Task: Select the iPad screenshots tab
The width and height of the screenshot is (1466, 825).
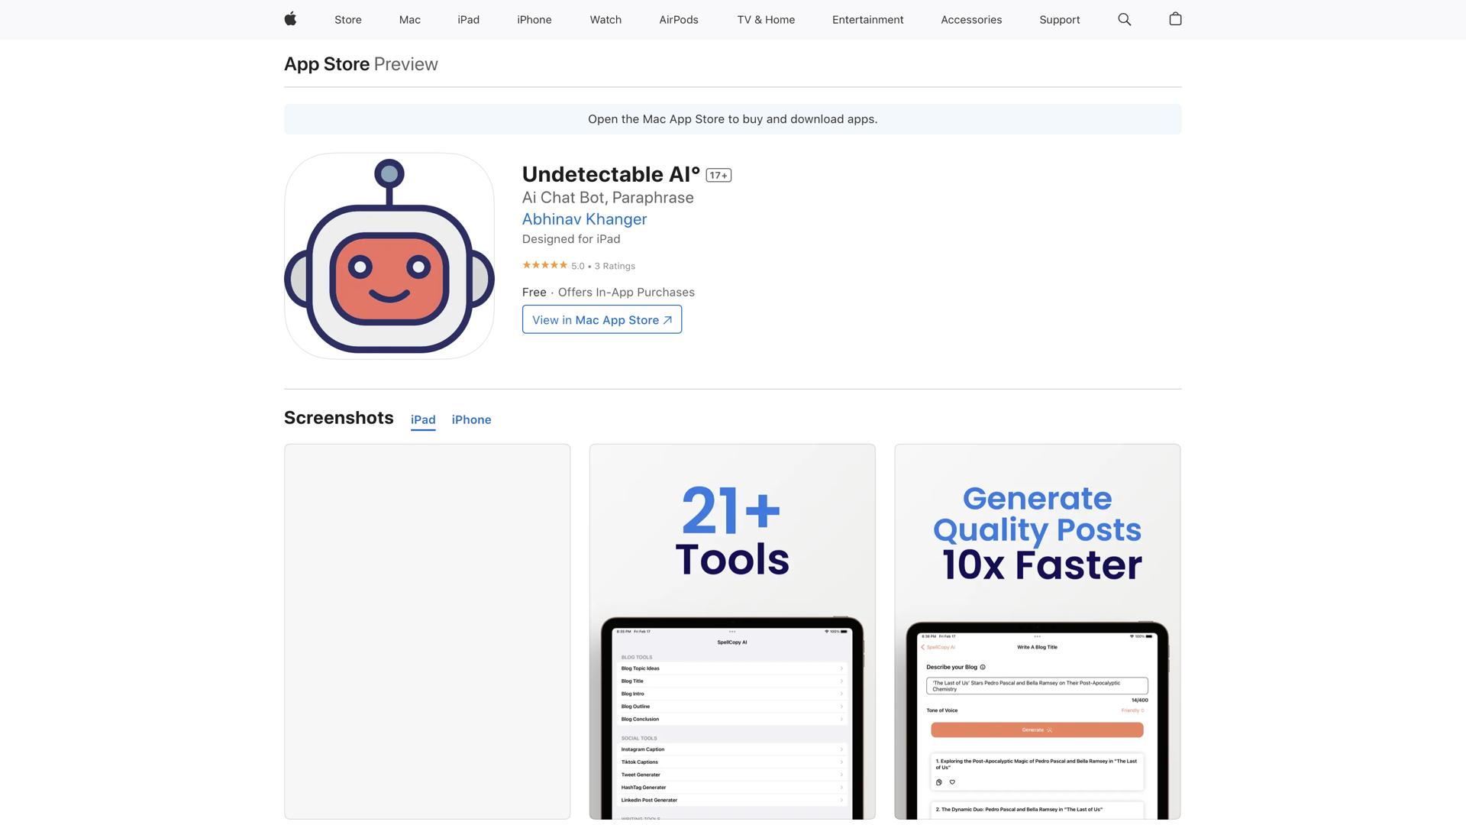Action: click(x=423, y=419)
